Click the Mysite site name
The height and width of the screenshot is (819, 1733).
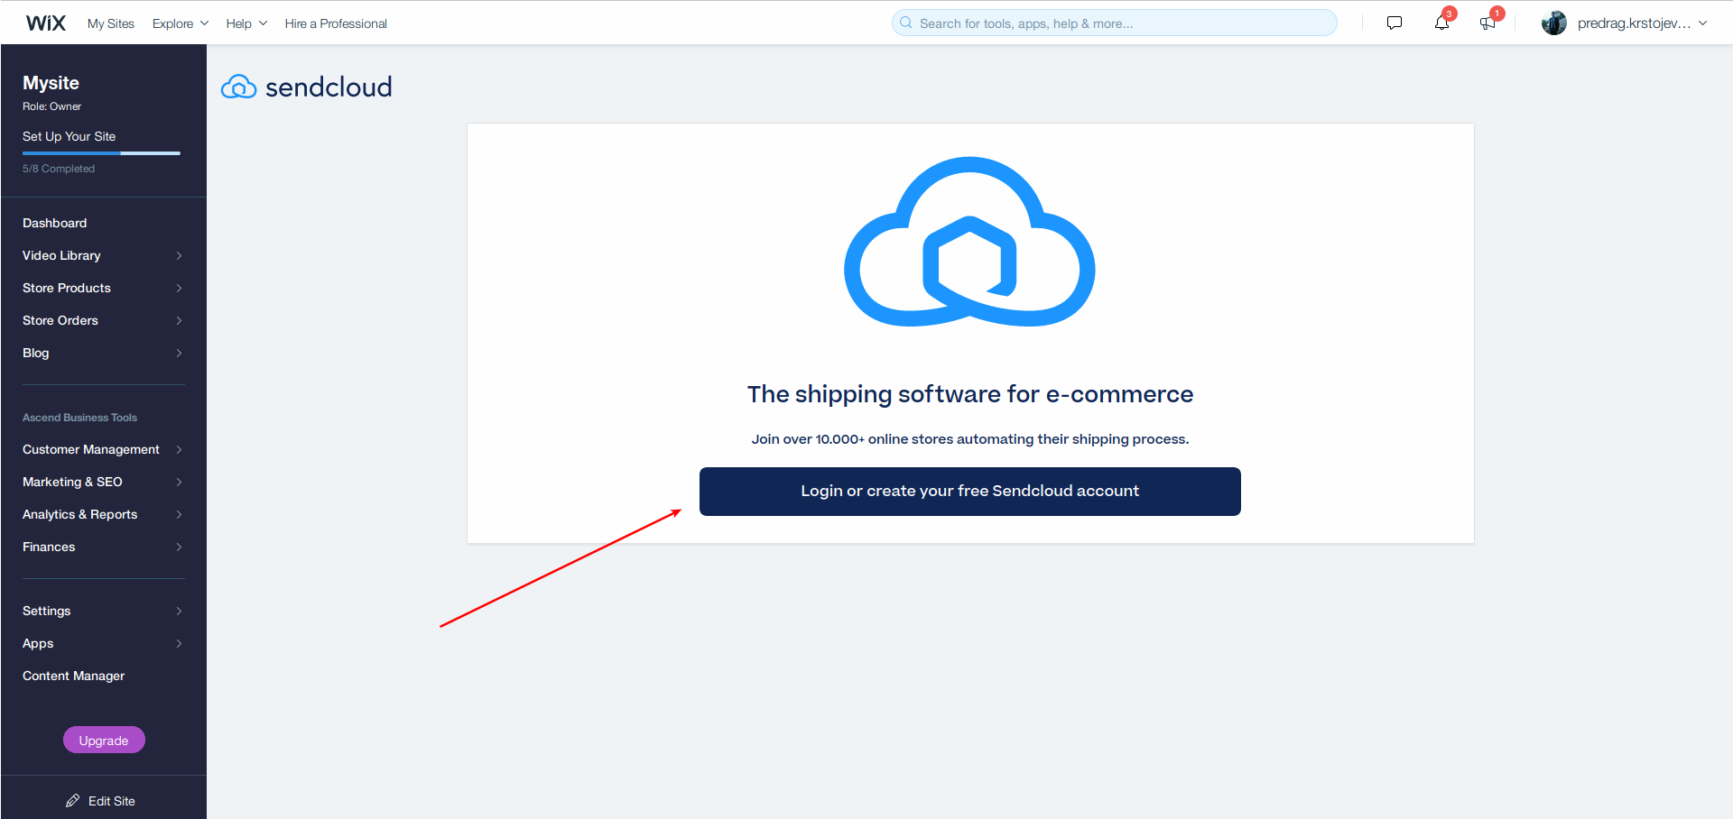(51, 83)
